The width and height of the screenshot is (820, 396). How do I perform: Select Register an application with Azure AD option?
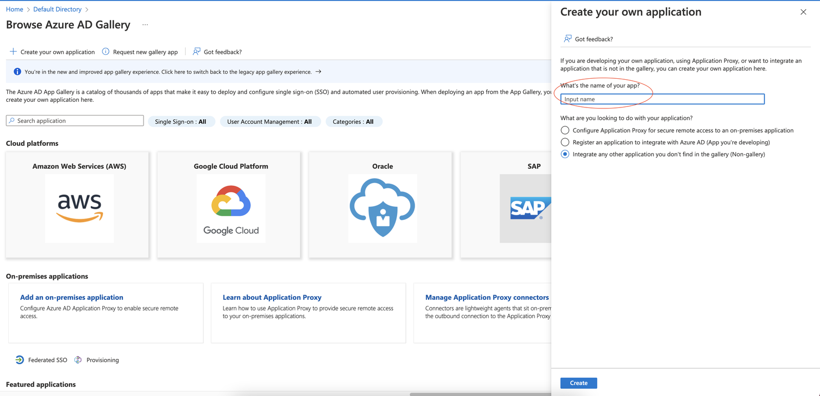(x=565, y=142)
